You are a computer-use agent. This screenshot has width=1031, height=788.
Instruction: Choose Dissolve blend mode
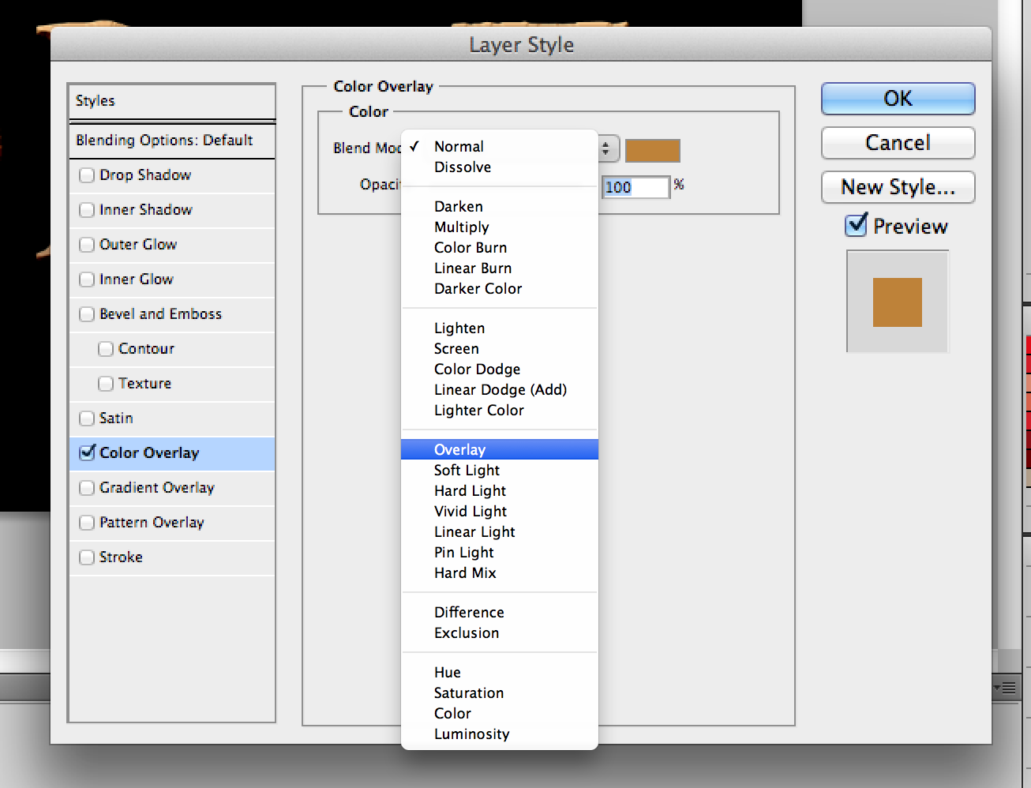coord(499,167)
